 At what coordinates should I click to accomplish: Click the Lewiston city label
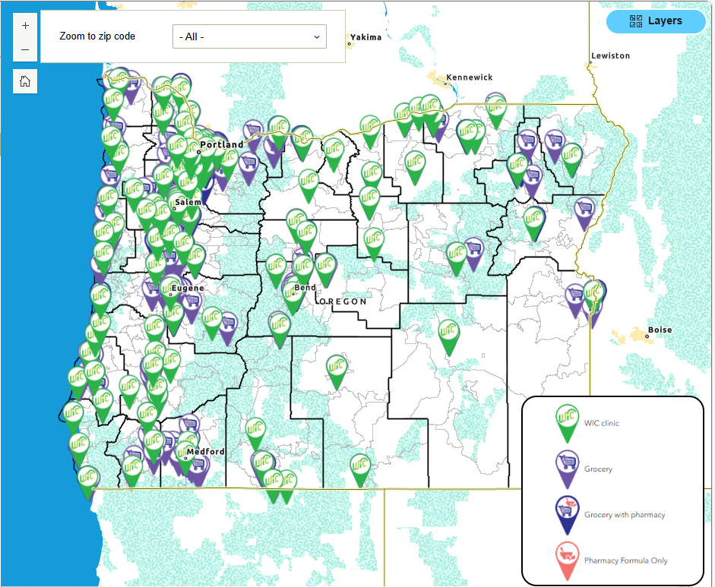pyautogui.click(x=611, y=55)
